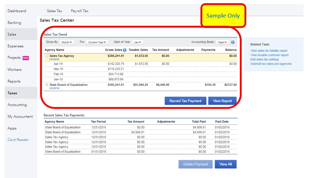
Task: Open the Show By Month dropdown
Action: click(x=67, y=42)
